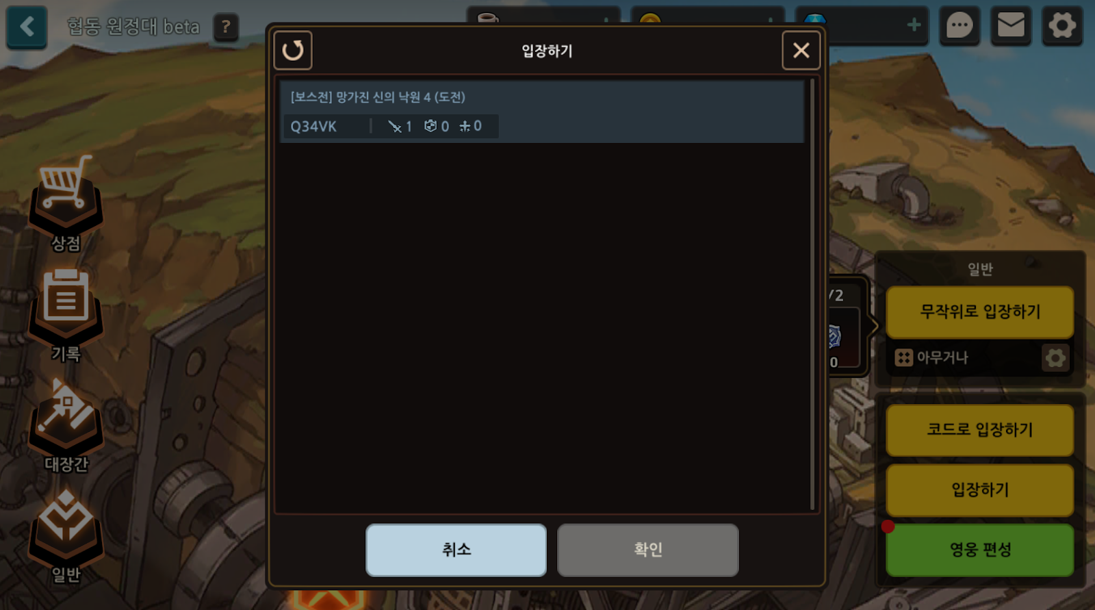Open 아무거나 random option settings gear
Viewport: 1095px width, 610px height.
[x=1055, y=357]
